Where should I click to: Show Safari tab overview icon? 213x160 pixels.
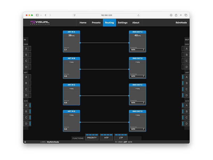[x=186, y=15]
